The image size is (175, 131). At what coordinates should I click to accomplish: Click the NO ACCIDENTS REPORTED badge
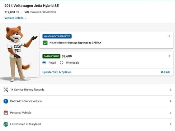57,36
